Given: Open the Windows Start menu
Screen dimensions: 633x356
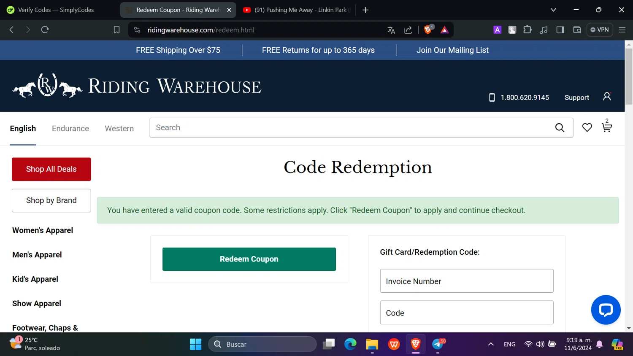Looking at the screenshot, I should pyautogui.click(x=195, y=344).
